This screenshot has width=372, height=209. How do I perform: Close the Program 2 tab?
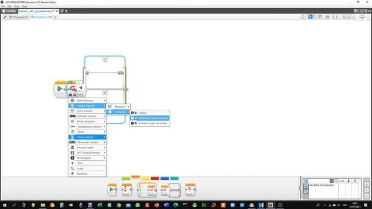pyautogui.click(x=51, y=17)
